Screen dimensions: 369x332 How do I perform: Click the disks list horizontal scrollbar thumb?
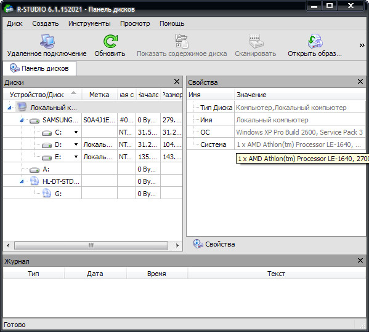tap(91, 245)
